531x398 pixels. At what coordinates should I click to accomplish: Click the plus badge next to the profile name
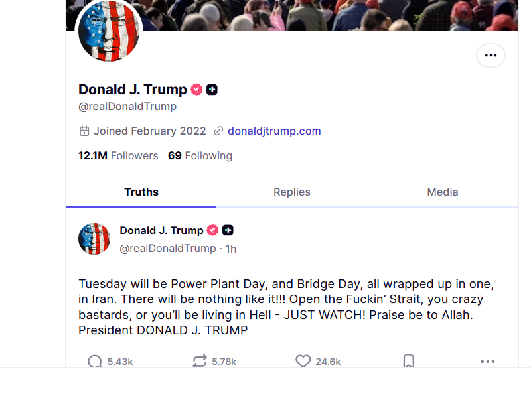tap(212, 89)
